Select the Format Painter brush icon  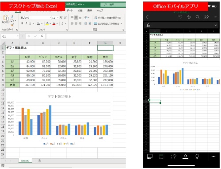pos(12,24)
